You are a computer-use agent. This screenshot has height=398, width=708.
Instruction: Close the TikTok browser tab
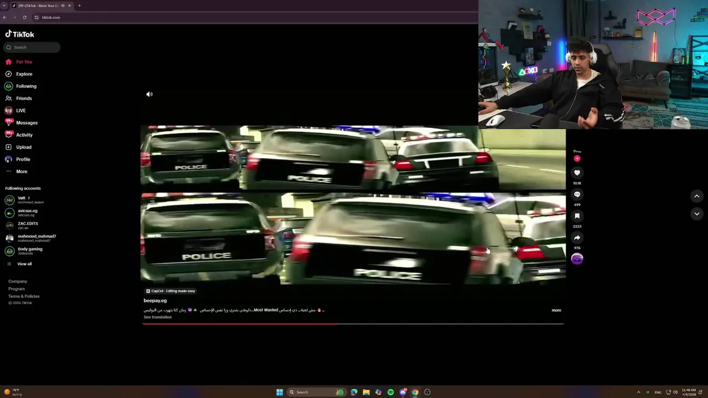tap(69, 6)
